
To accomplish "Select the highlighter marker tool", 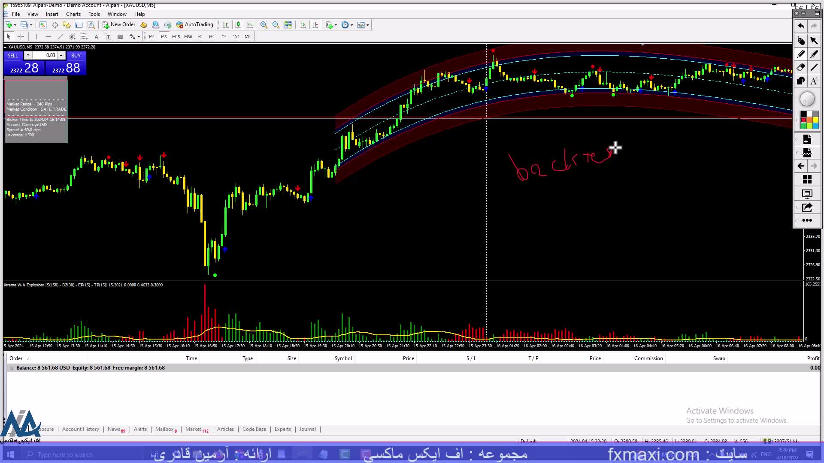I will click(814, 54).
